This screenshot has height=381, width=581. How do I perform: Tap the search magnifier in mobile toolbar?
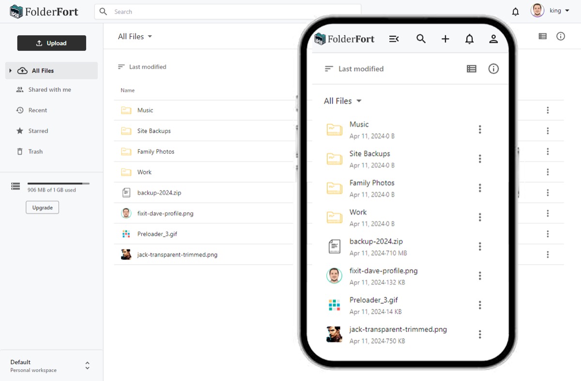(x=421, y=39)
